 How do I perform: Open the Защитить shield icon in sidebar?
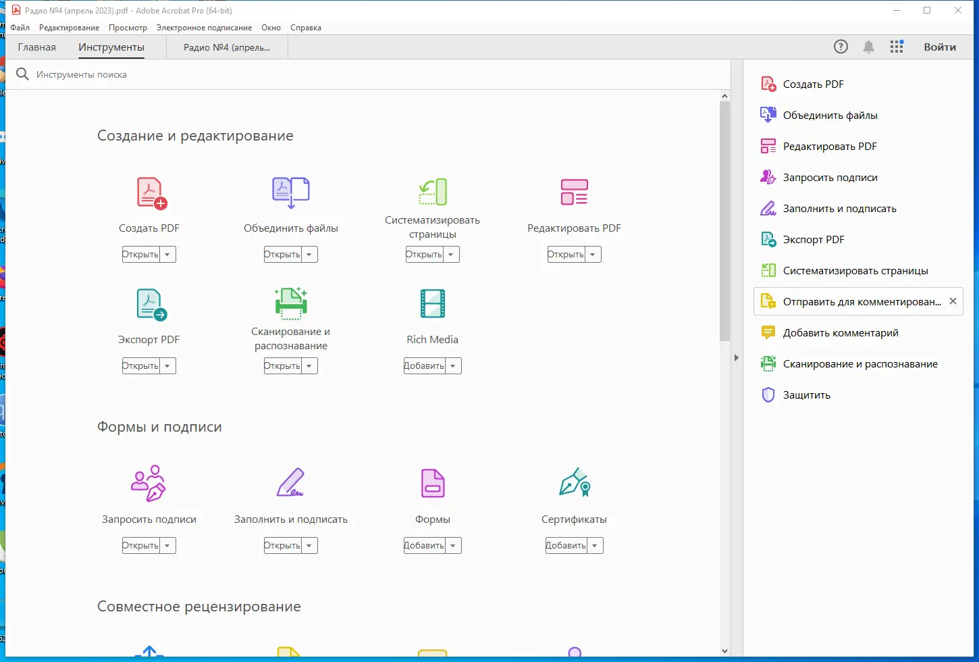768,394
